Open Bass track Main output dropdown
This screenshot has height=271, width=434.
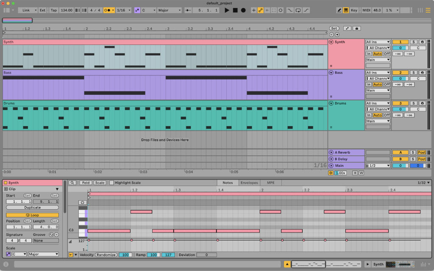378,91
